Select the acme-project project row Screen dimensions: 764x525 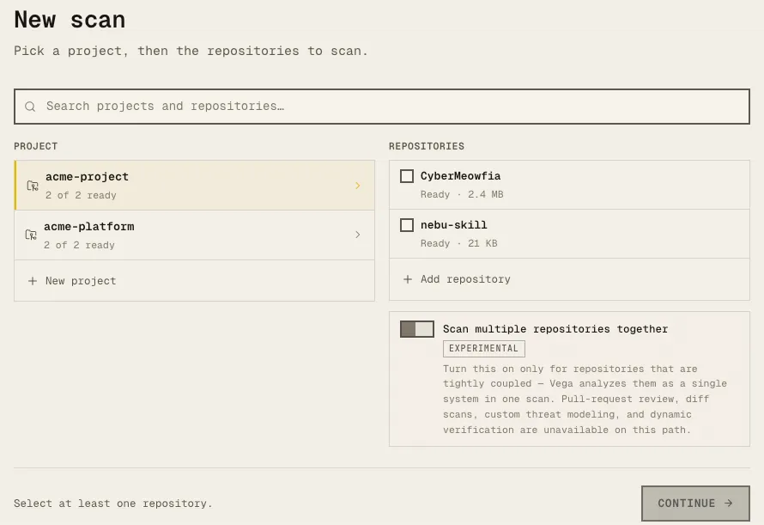click(195, 186)
